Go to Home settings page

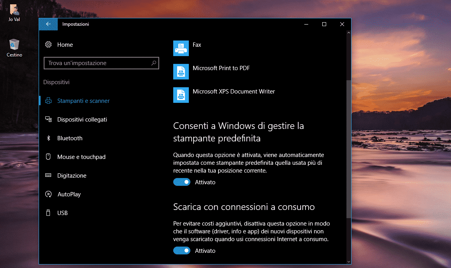[x=65, y=45]
